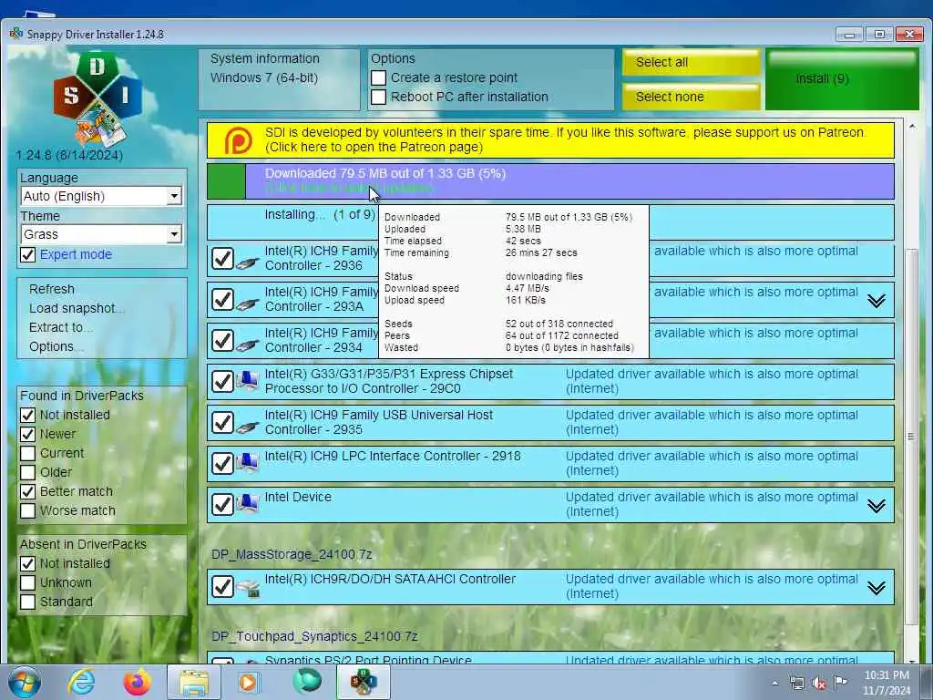Open Windows Explorer from taskbar

click(194, 682)
